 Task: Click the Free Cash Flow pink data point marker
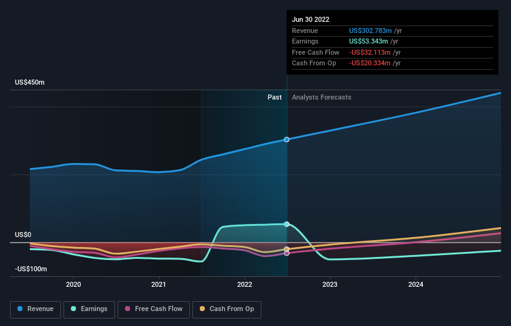(x=286, y=253)
